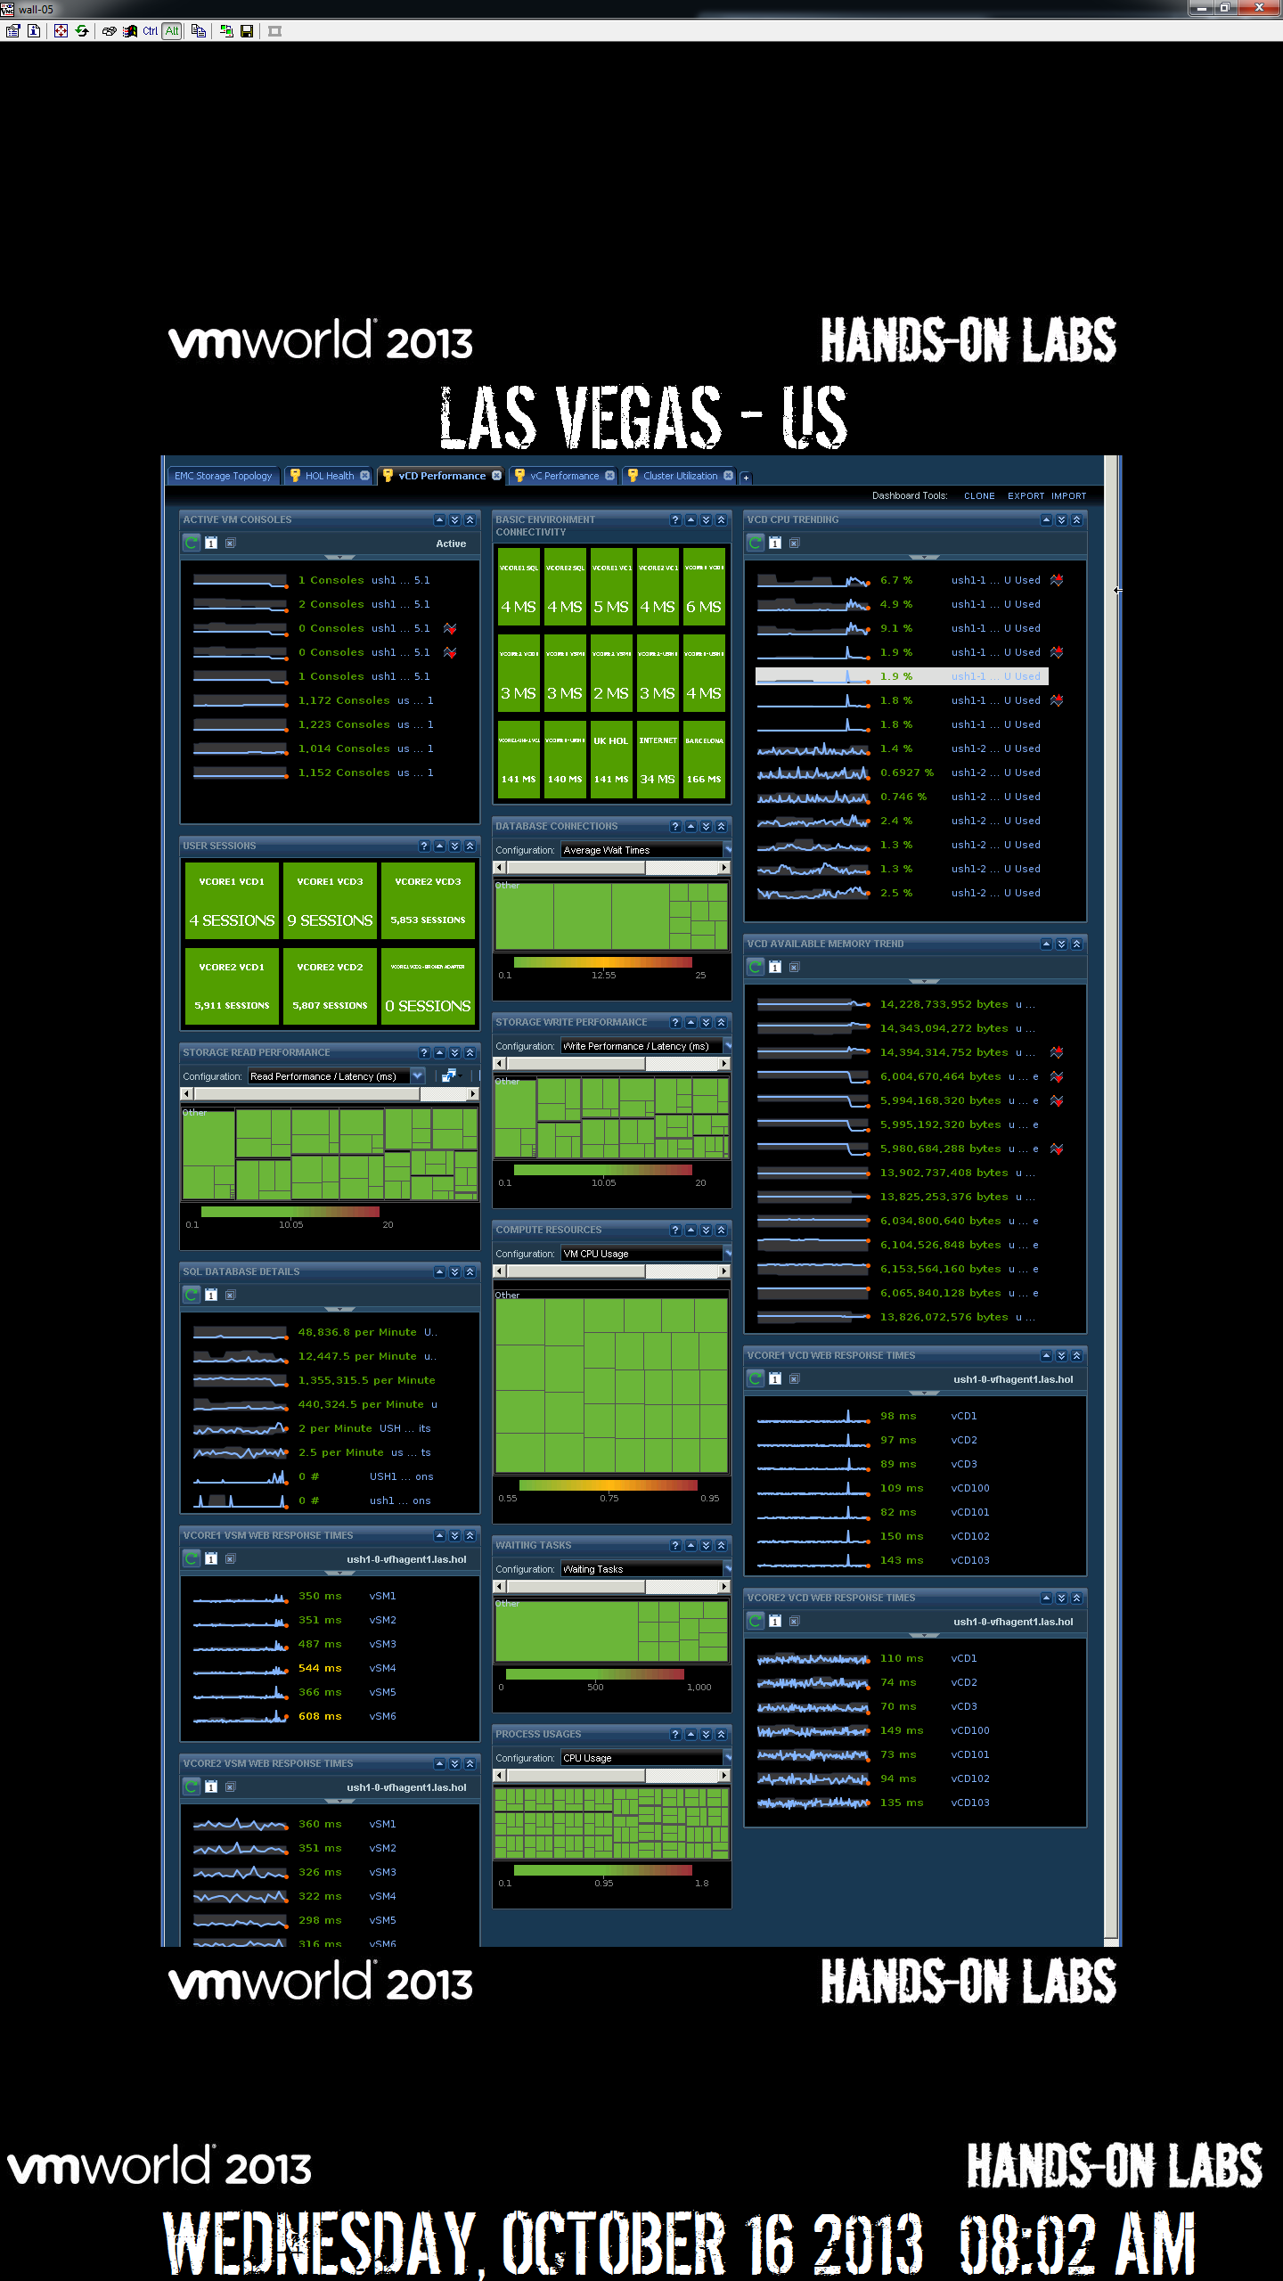The image size is (1283, 2281).
Task: Toggle VNC full screen mode icon
Action: click(61, 31)
